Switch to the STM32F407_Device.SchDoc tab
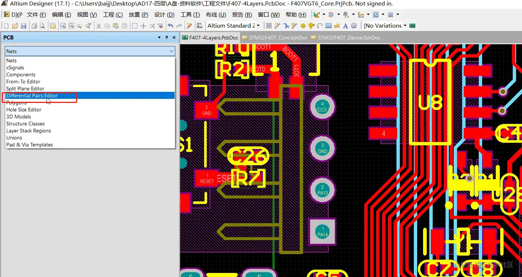Image resolution: width=522 pixels, height=277 pixels. [346, 38]
